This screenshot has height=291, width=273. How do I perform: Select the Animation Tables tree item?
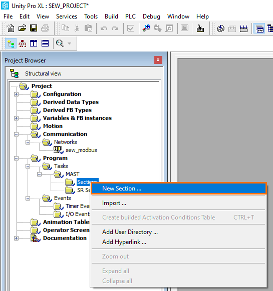66,222
